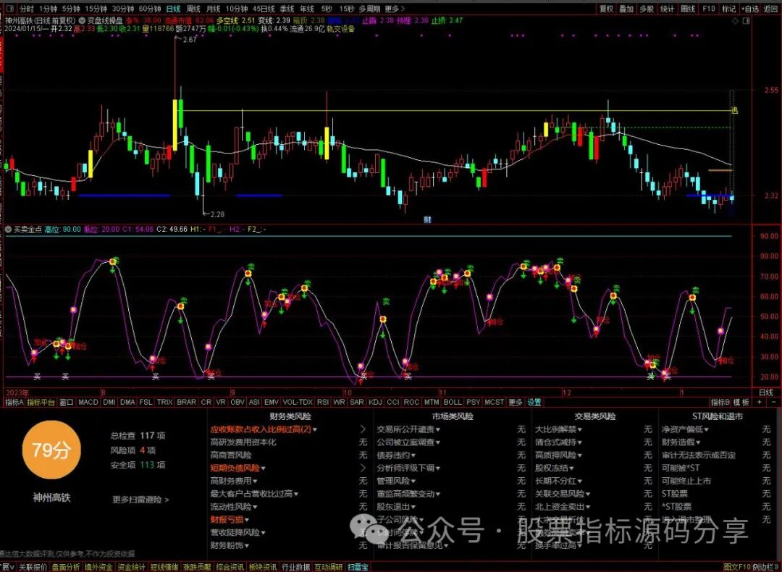Expand 应收账款占收入比例过高(2) risk item
This screenshot has height=572, width=782.
tap(264, 429)
